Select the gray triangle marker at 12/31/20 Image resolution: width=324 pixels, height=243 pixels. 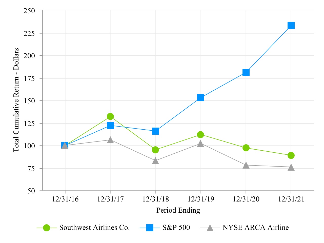tap(246, 166)
